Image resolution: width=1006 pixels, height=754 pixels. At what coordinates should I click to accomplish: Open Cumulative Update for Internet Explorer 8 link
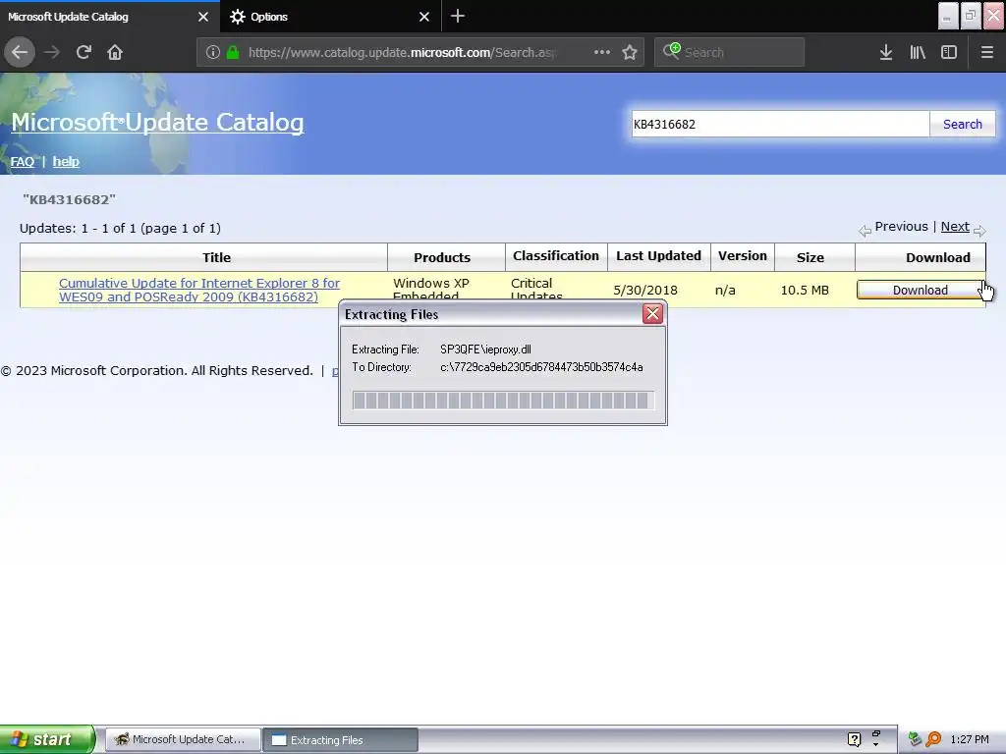(198, 290)
